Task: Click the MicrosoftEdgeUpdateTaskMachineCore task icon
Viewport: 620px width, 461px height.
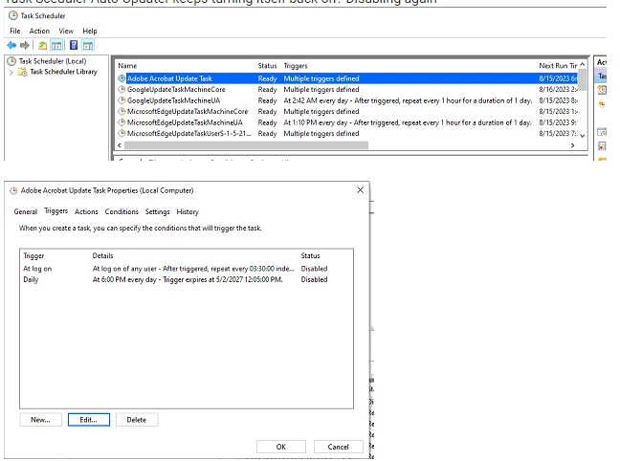Action: pos(122,112)
